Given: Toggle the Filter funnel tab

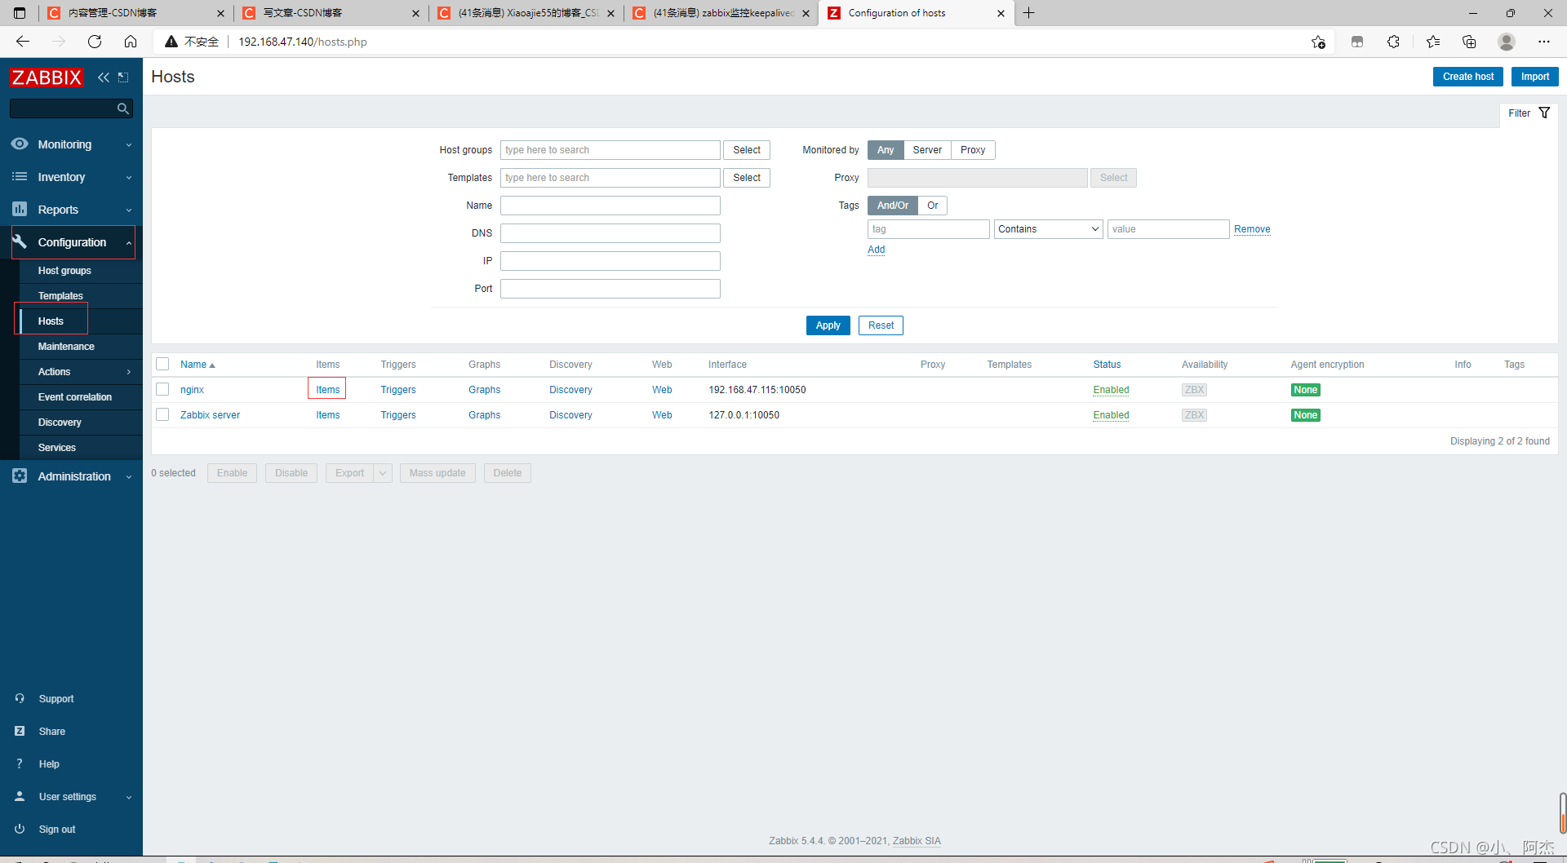Looking at the screenshot, I should click(1529, 113).
